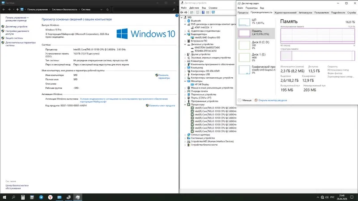
Task: Expand the Сетевые адаптеры node
Action: 185,135
